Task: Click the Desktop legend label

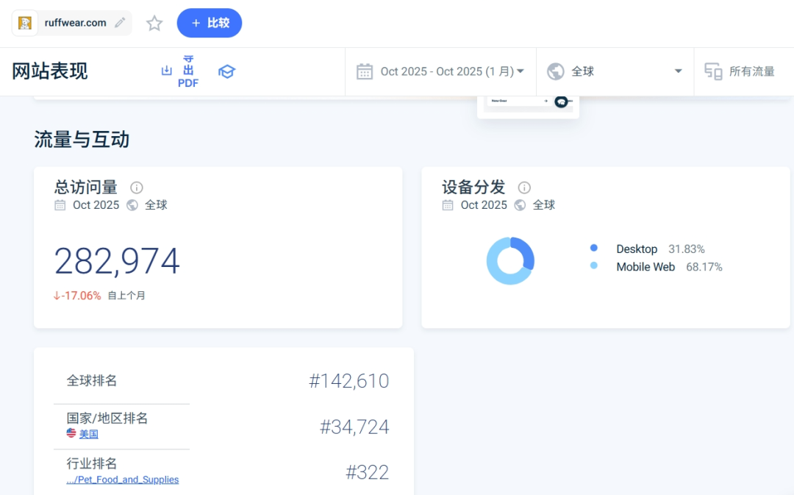Action: tap(637, 249)
